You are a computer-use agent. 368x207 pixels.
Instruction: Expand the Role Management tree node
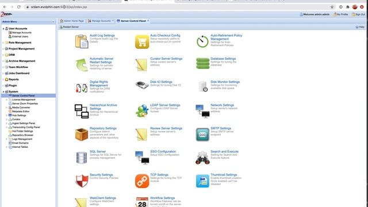3,43
